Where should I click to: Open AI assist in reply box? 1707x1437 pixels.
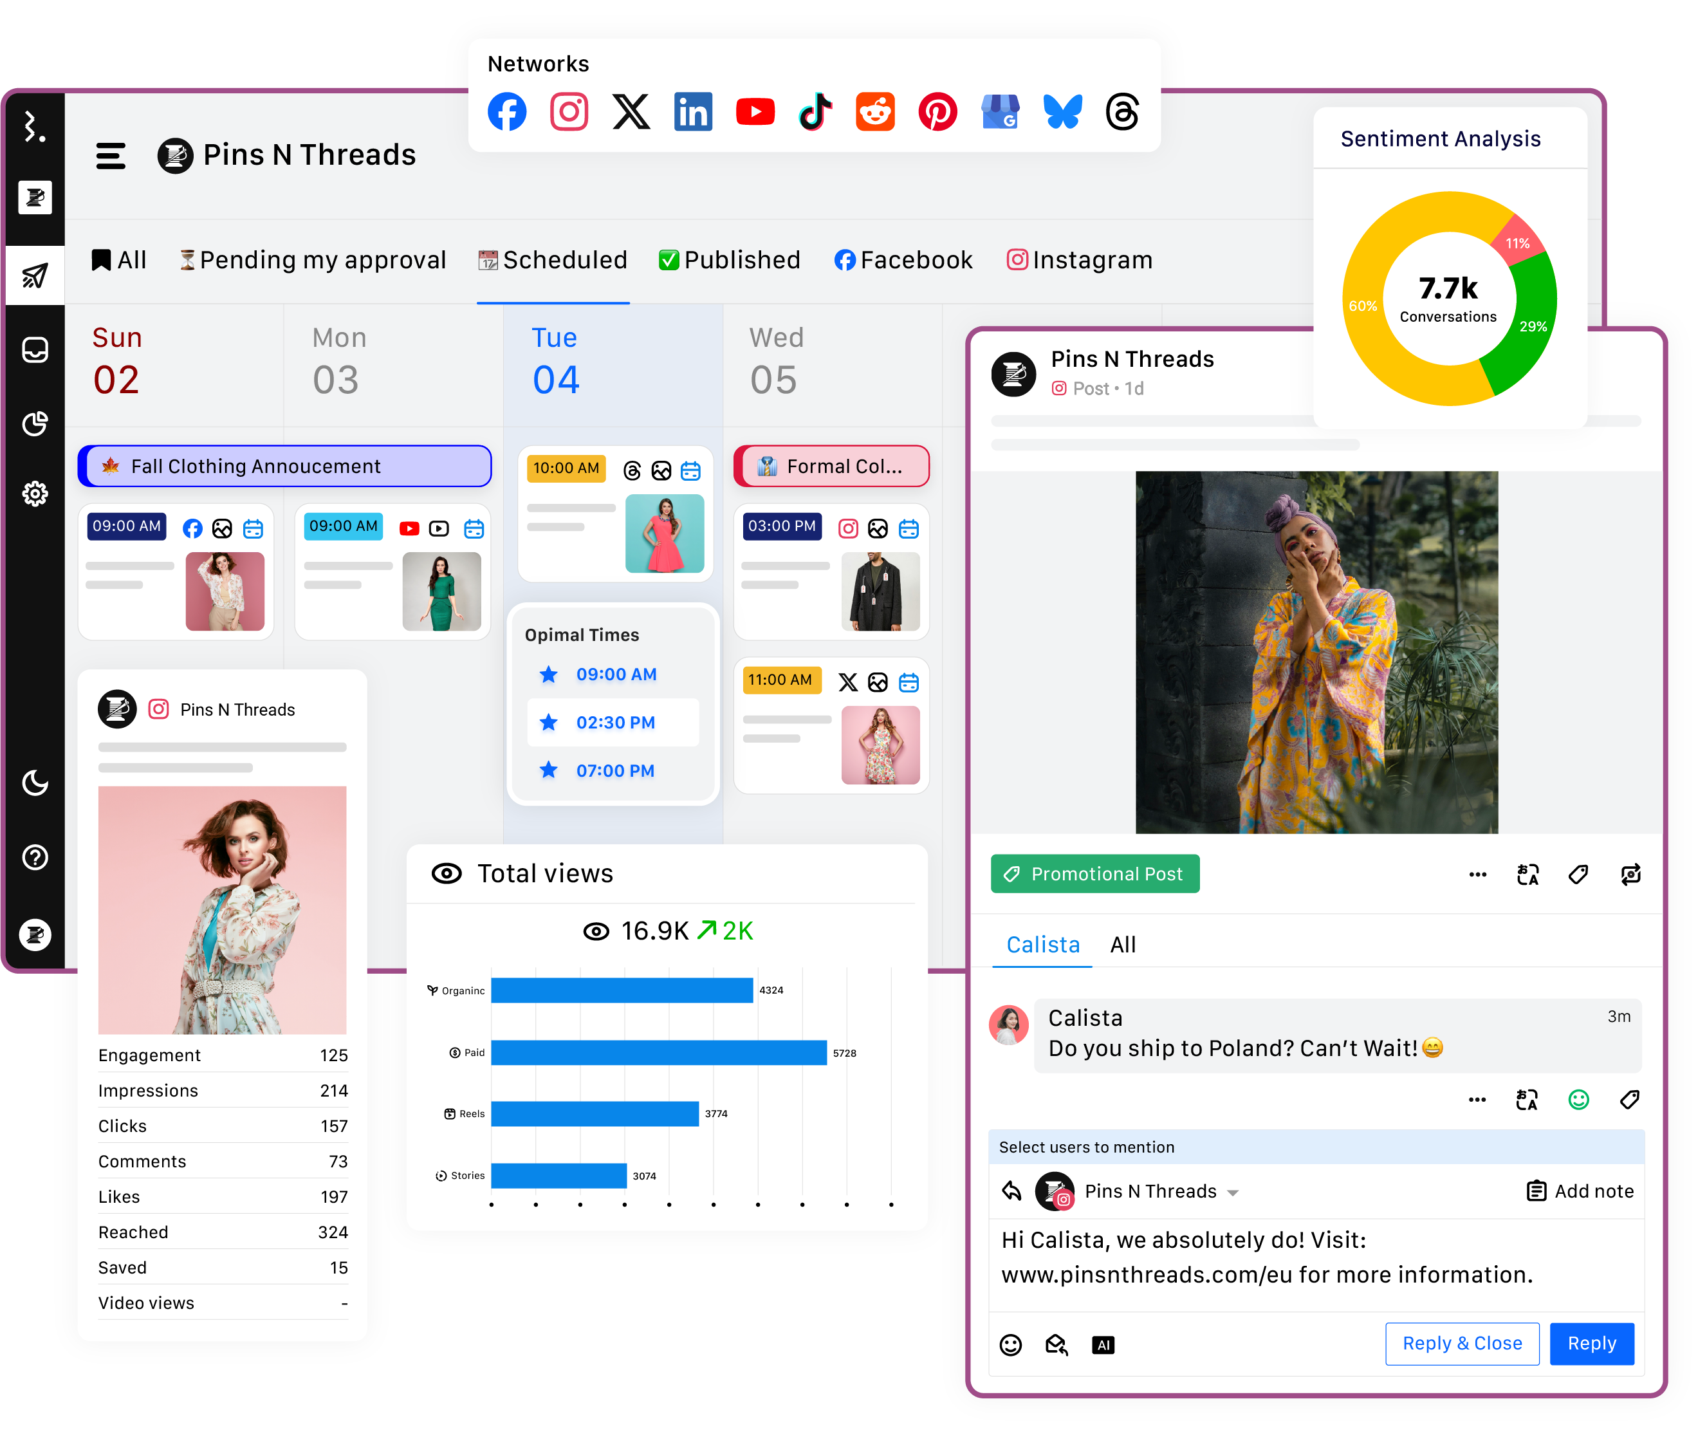(x=1103, y=1346)
